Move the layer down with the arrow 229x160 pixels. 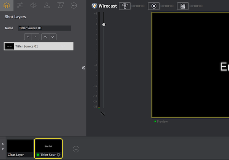point(53,37)
